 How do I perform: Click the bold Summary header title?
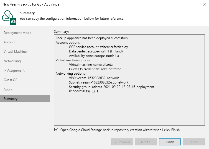27,13
